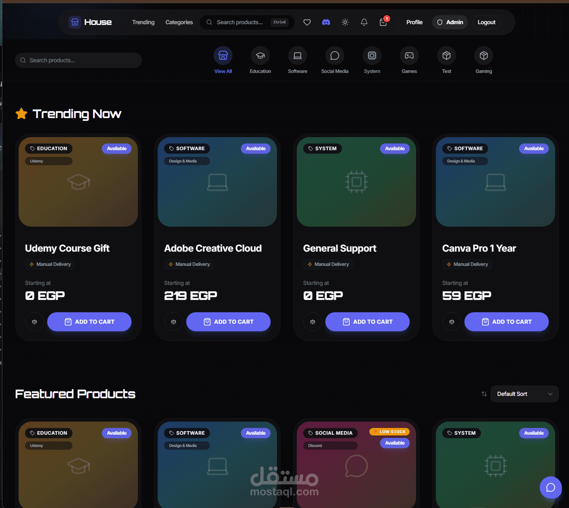Screen dimensions: 569x508
Task: Toggle light/dark theme sun icon
Action: 345,22
